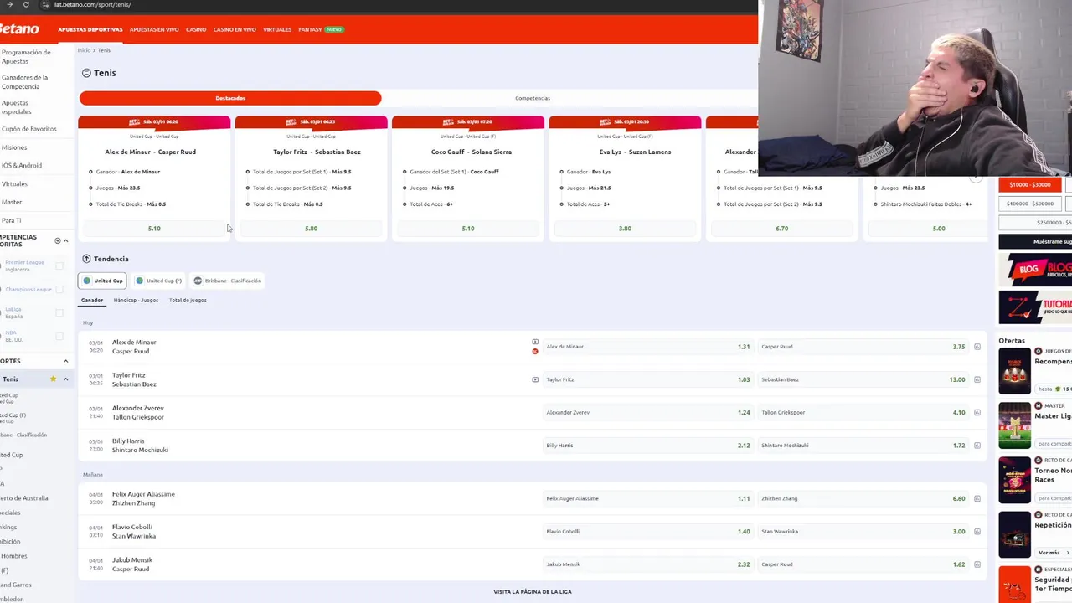1072x603 pixels.
Task: Open Casino en Vivo menu item
Action: [234, 29]
